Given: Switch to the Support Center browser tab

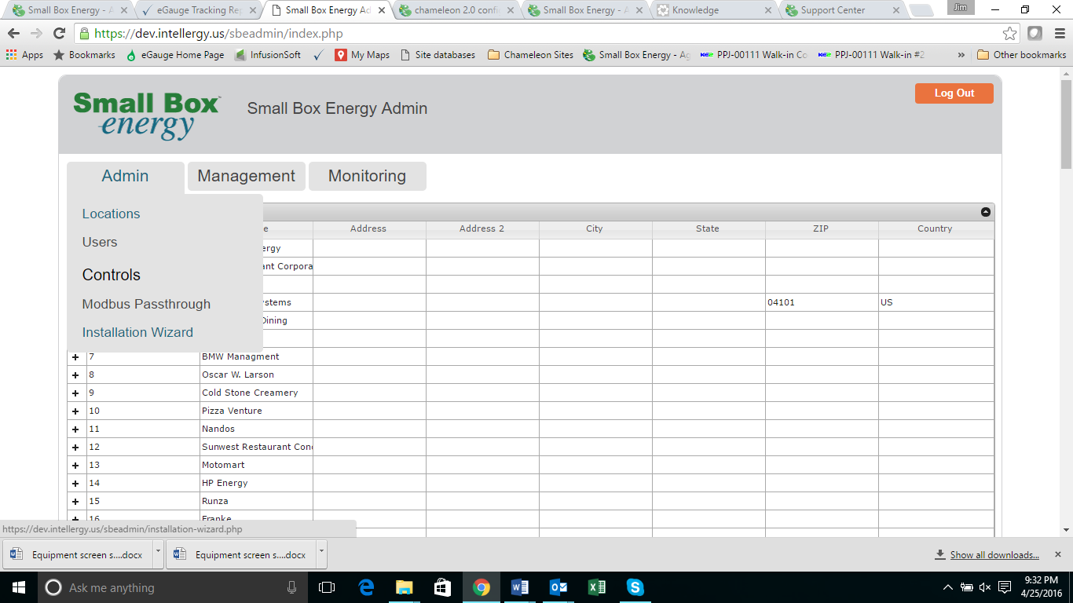Looking at the screenshot, I should [x=841, y=10].
